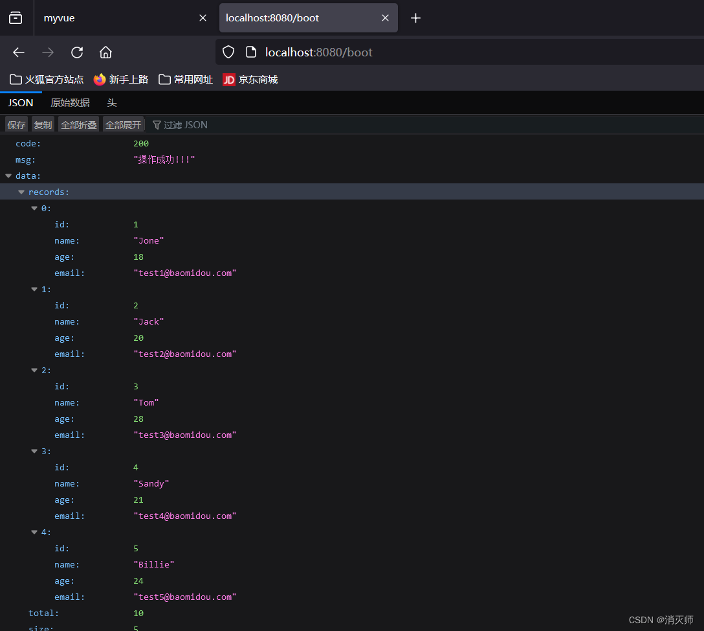Click the 京东商城 bookmark icon

point(228,80)
